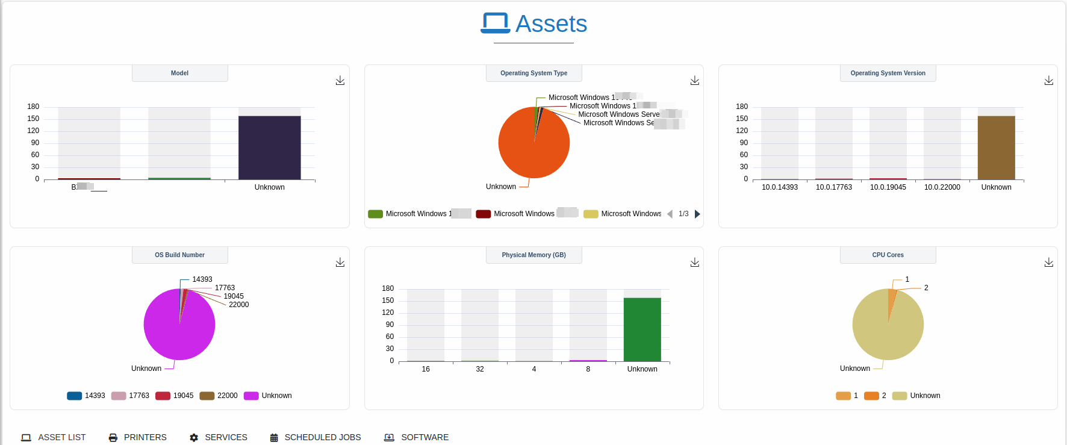Open the Services tab
Screen dimensions: 1067x445
pyautogui.click(x=218, y=437)
